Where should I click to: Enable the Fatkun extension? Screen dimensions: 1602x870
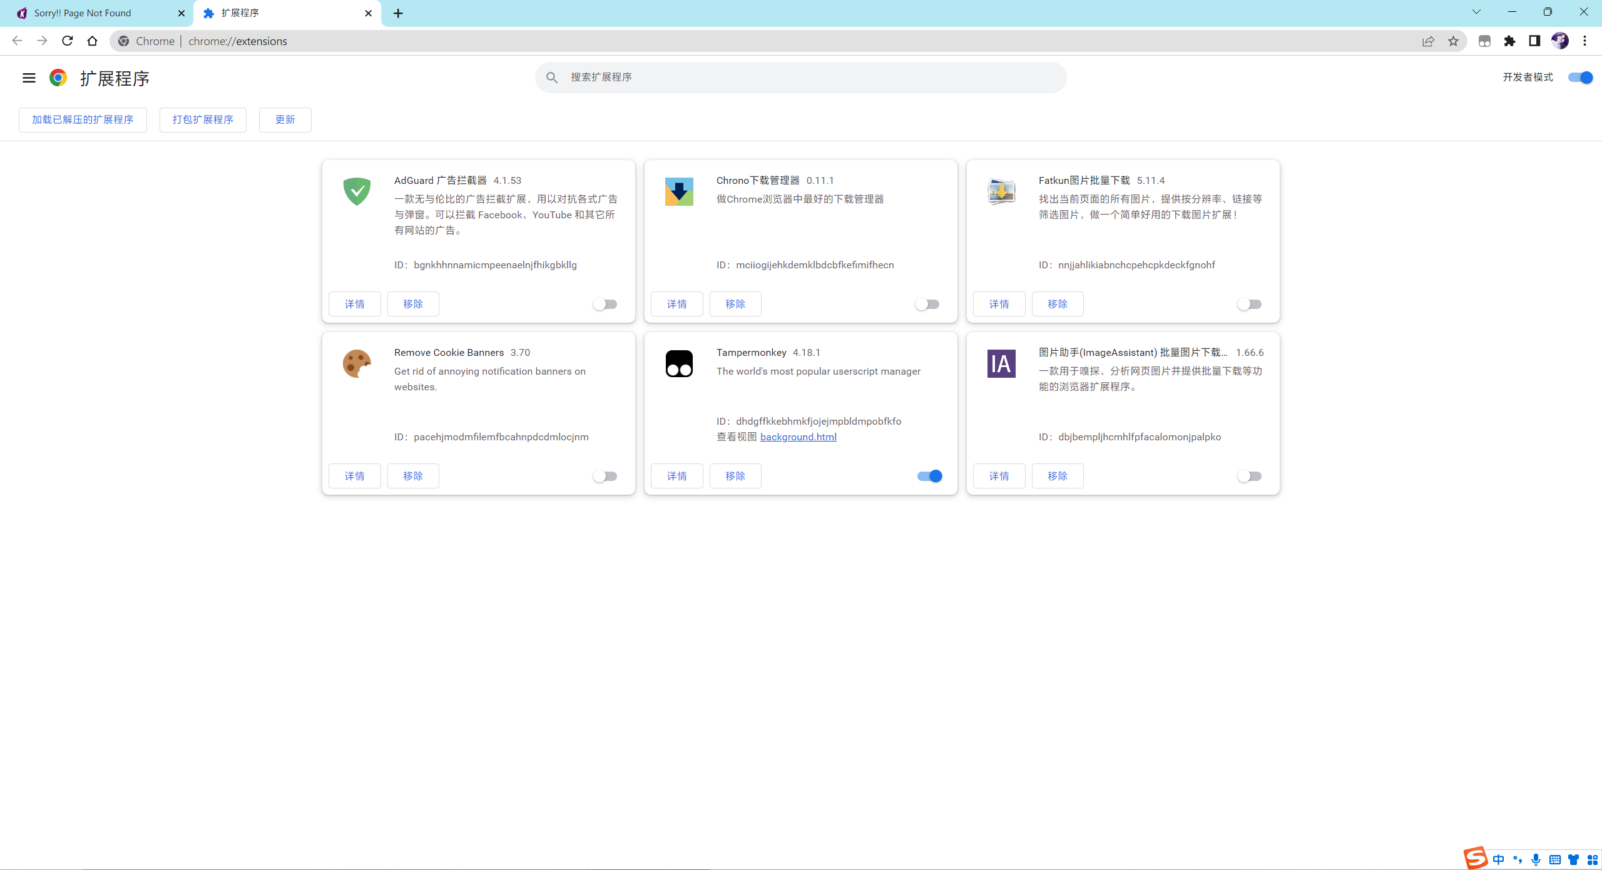pos(1250,304)
